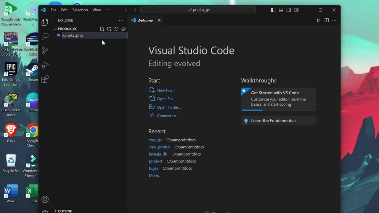Viewport: 379px width, 213px height.
Task: Select the Welcome tab
Action: pyautogui.click(x=145, y=20)
